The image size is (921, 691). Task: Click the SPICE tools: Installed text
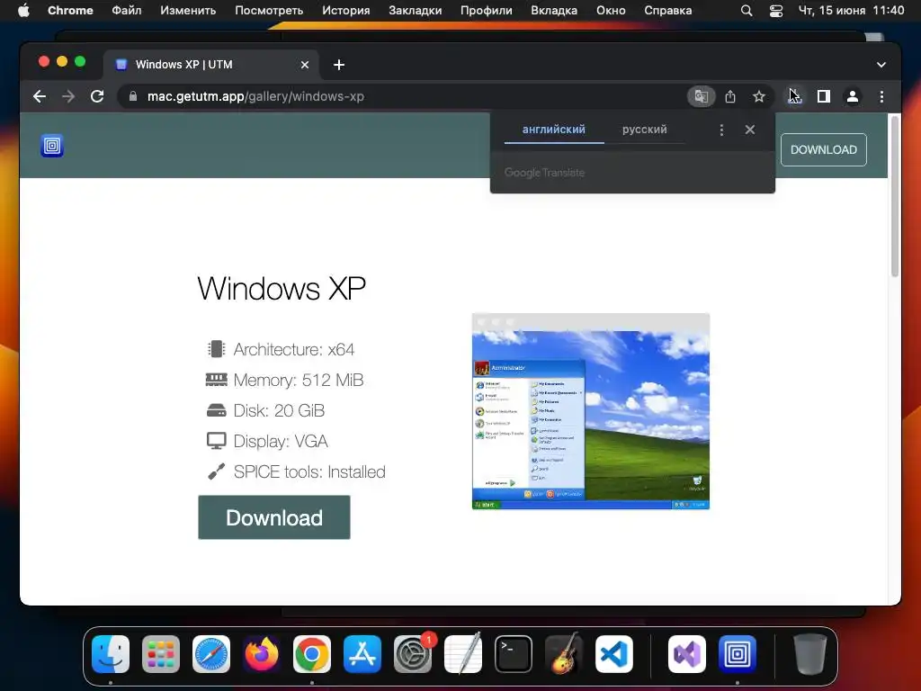[x=309, y=471]
